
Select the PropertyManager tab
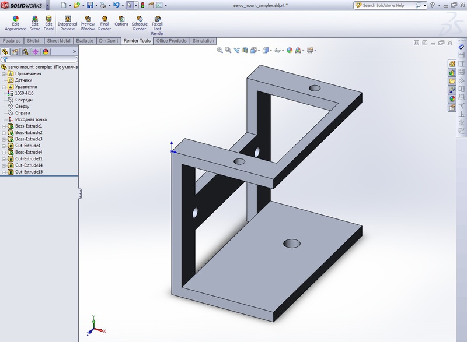(15, 52)
